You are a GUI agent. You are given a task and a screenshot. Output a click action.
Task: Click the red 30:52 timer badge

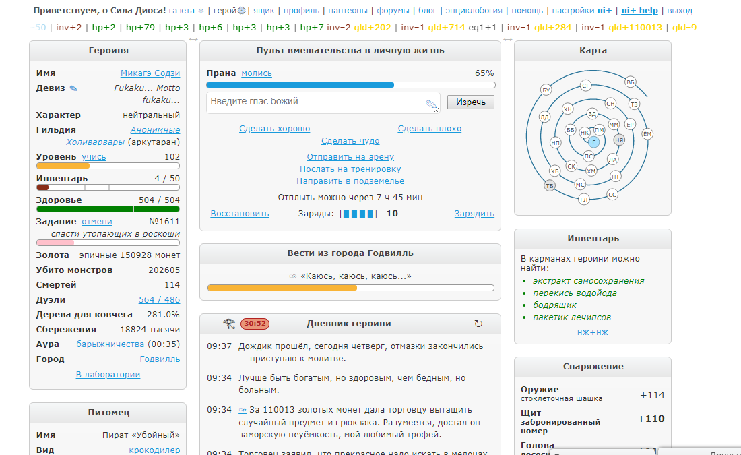pos(255,324)
